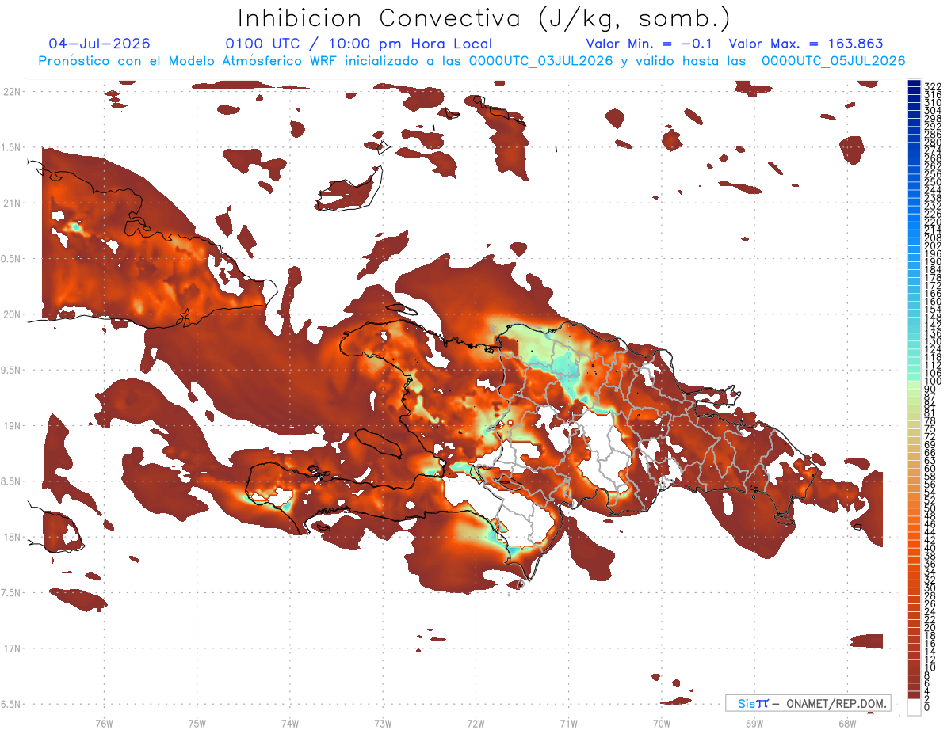
Task: Click the "22N" latitude label
Action: point(11,92)
